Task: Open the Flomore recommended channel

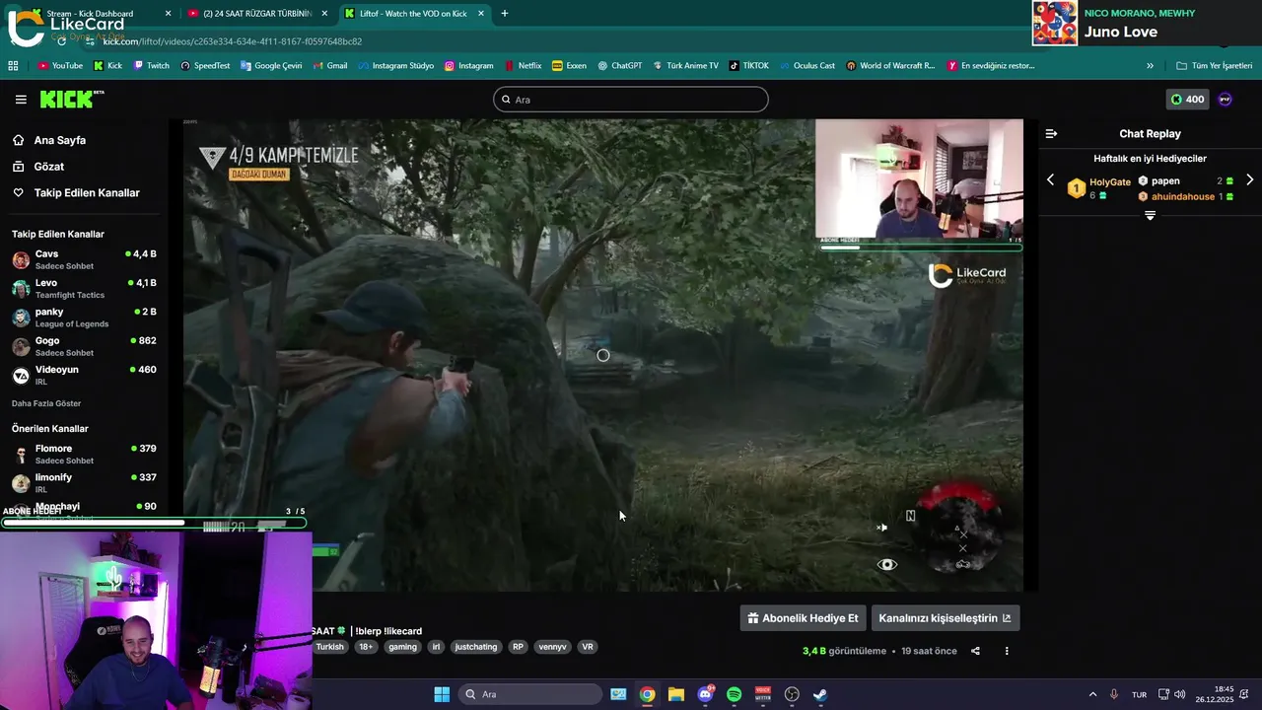Action: (x=84, y=454)
